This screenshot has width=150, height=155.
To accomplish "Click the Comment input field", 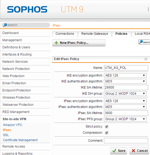I will (126, 141).
